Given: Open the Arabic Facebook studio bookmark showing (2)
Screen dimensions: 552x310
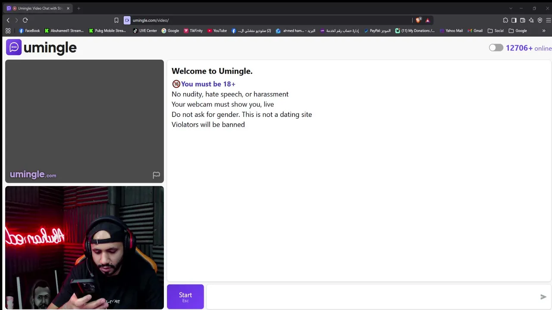Looking at the screenshot, I should 251,31.
